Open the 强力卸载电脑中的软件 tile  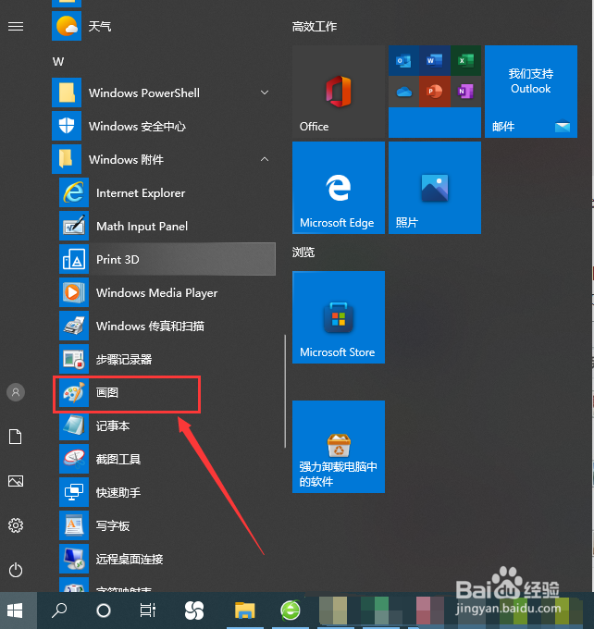pyautogui.click(x=339, y=447)
